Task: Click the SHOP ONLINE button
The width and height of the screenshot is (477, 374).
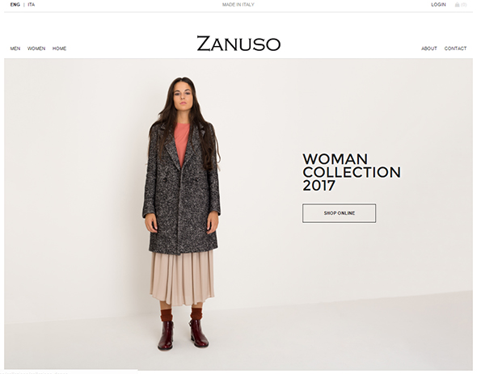Action: (x=339, y=213)
